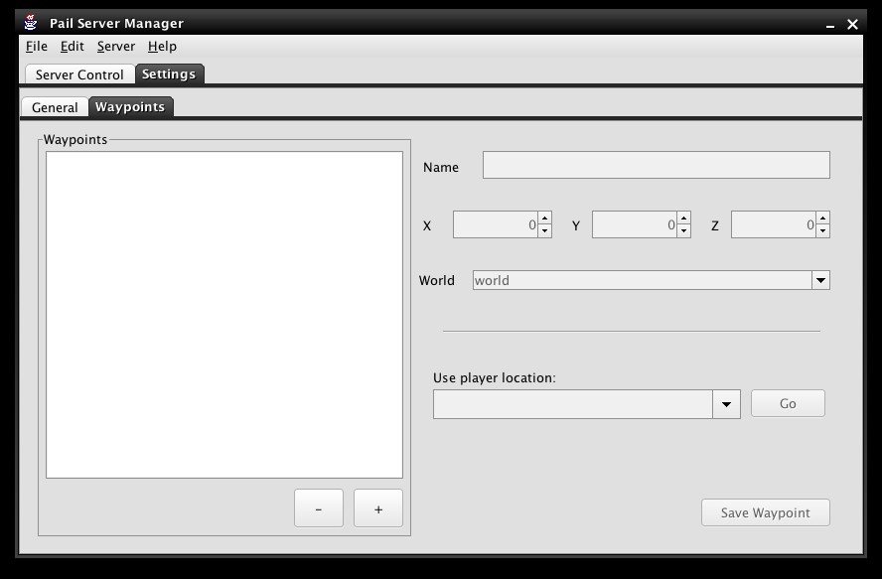Increment the Z coordinate spinner
This screenshot has height=579, width=882.
(x=822, y=219)
